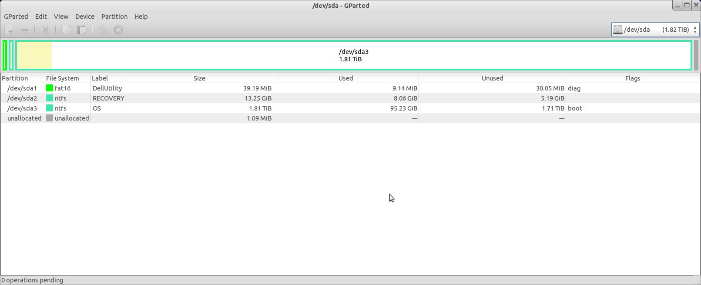Open the GParted menu
Screen dimensions: 701x285
pos(16,17)
